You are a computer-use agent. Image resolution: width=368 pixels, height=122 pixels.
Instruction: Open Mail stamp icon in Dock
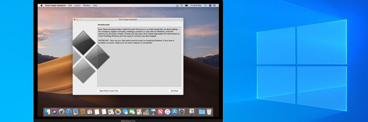point(76,112)
